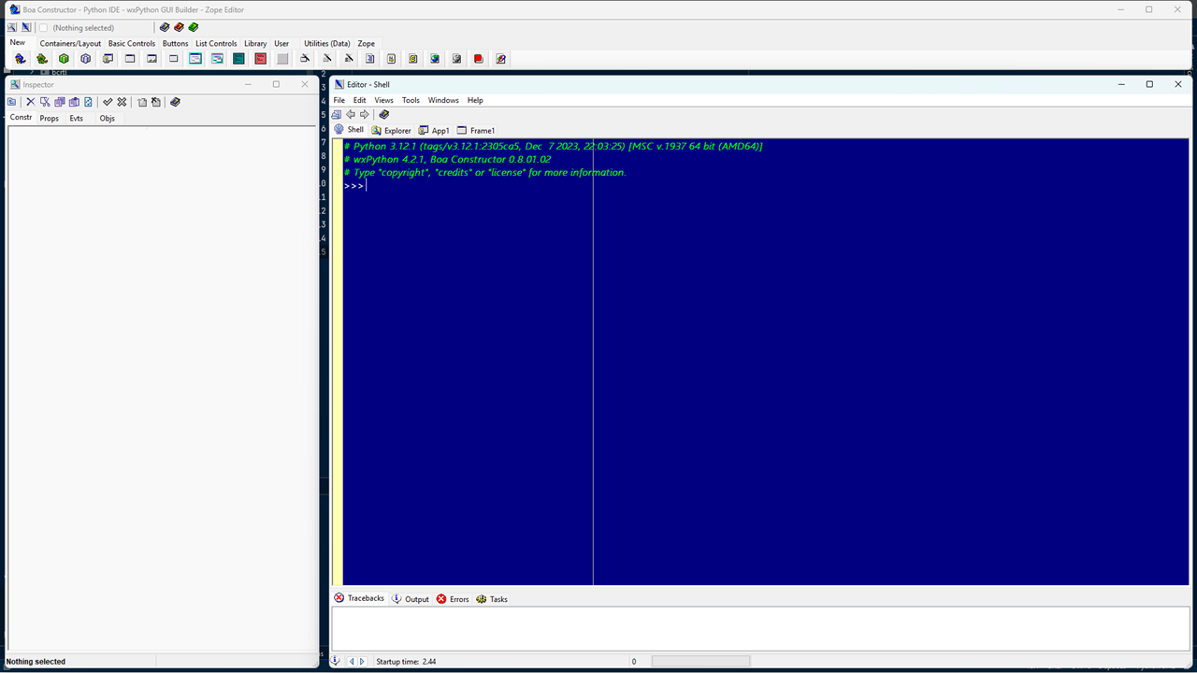The height and width of the screenshot is (673, 1197).
Task: Open the Views menu in Editor
Action: point(383,100)
